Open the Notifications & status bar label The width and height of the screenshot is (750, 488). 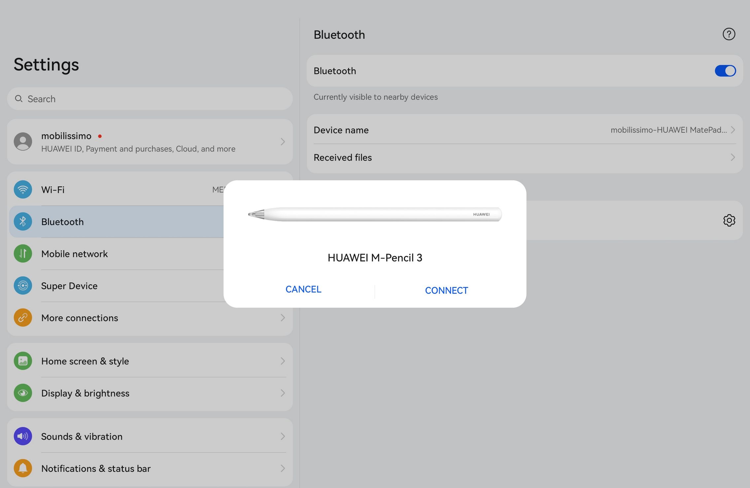[x=96, y=469]
